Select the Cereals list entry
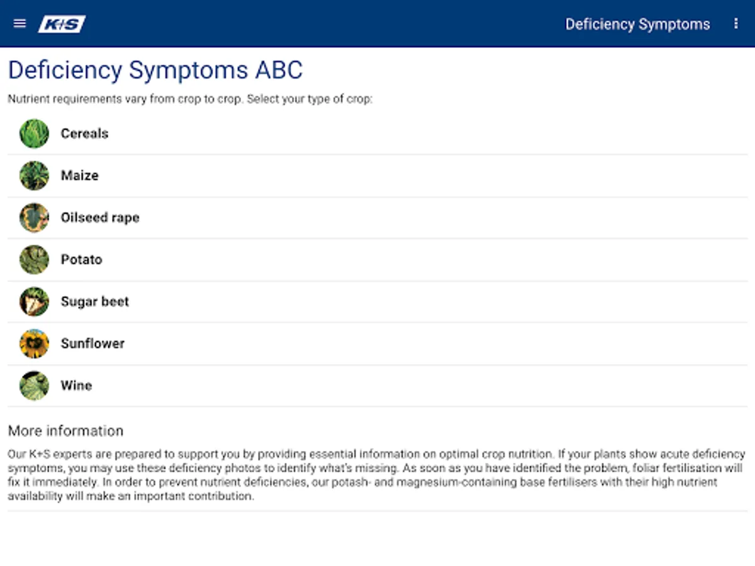Image resolution: width=755 pixels, height=566 pixels. pos(85,134)
